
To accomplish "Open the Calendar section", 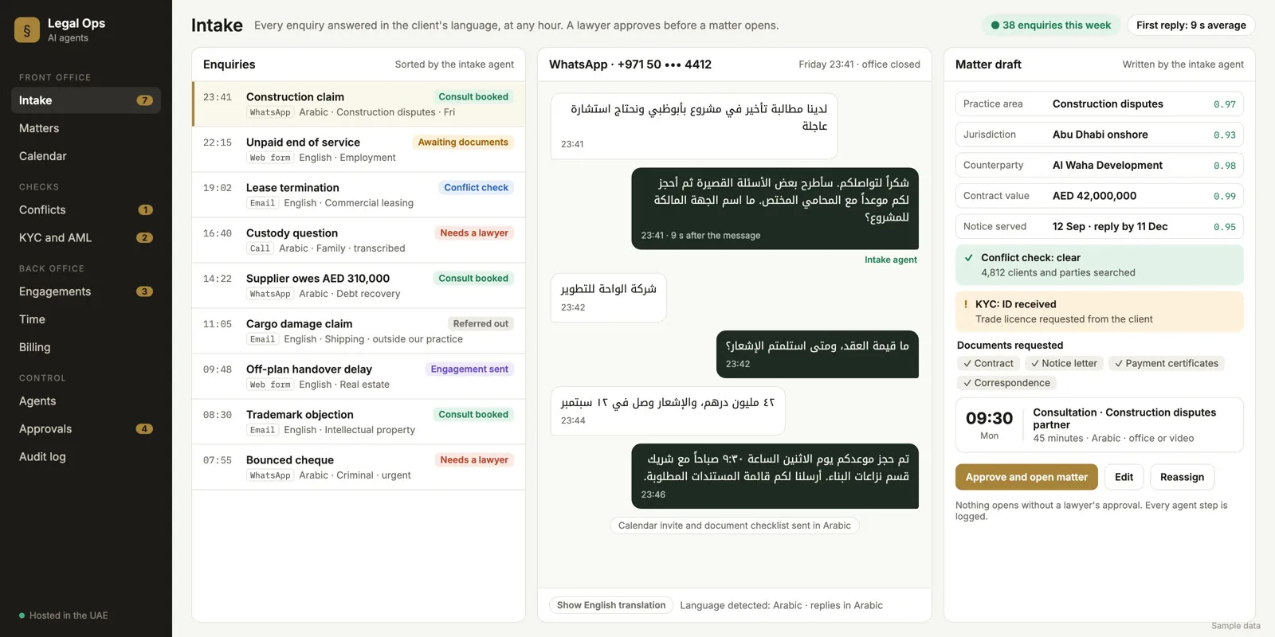I will click(86, 156).
